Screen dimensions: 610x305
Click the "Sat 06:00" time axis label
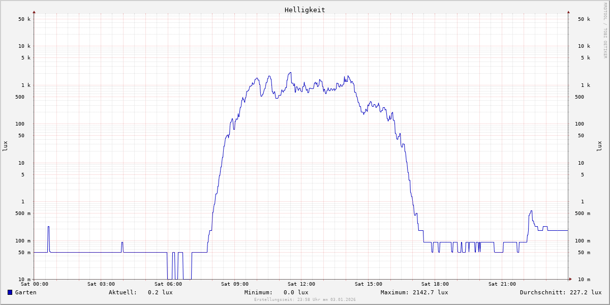[168, 284]
